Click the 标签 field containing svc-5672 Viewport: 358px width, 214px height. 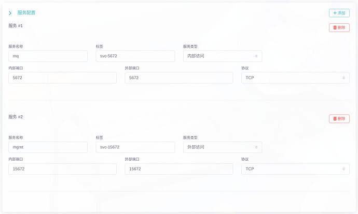[135, 56]
